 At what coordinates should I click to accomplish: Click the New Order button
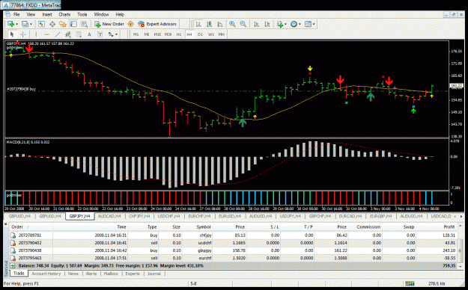coord(109,24)
